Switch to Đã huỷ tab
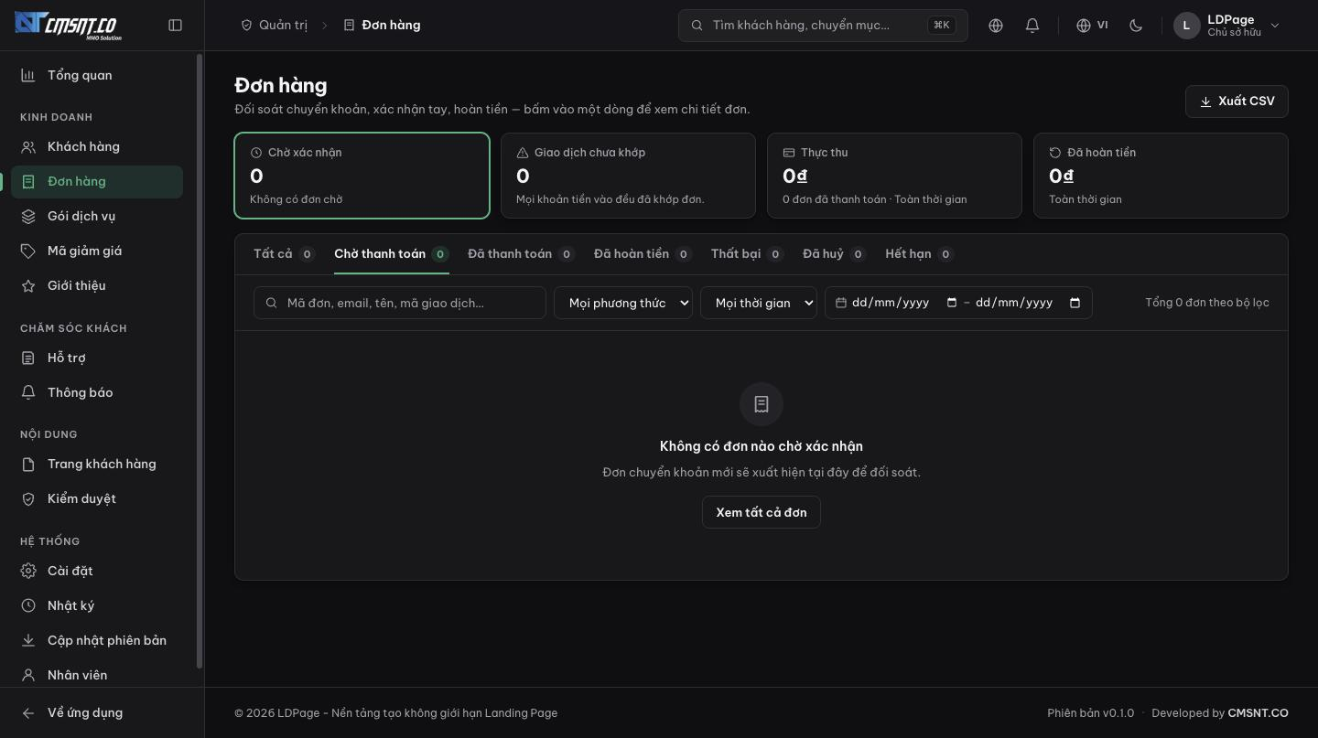The height and width of the screenshot is (738, 1318). [834, 254]
